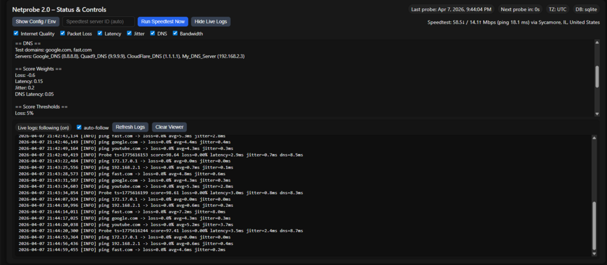Toggle the Internet Quality checkbox
The height and width of the screenshot is (265, 607).
(16, 33)
